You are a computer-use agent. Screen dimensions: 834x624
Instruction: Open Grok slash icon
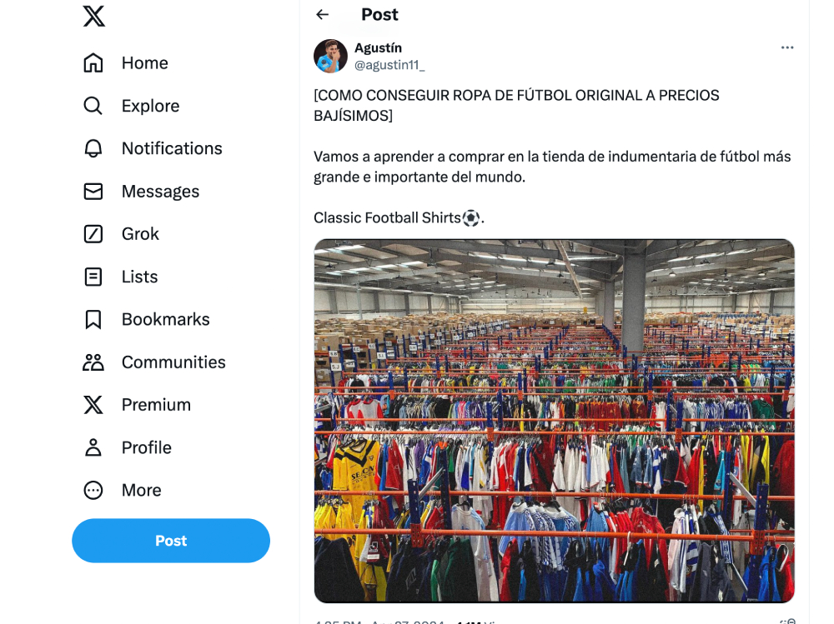93,234
